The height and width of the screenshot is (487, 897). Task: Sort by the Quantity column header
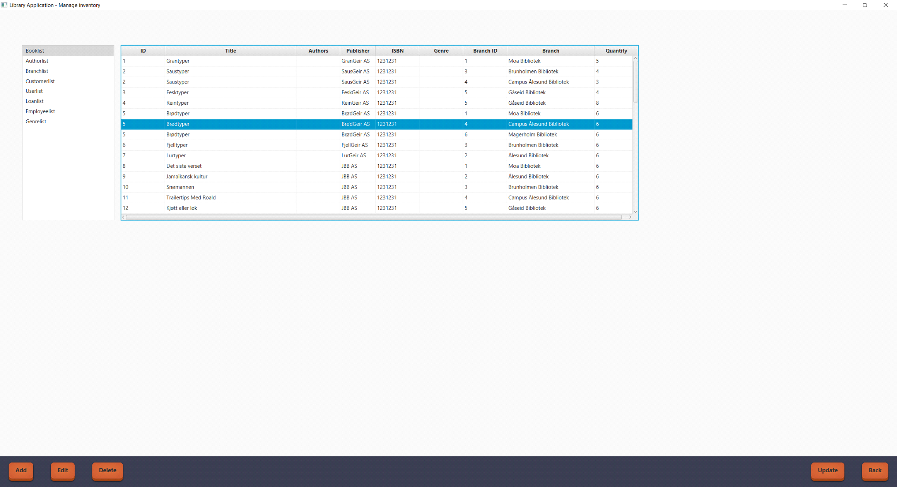616,51
